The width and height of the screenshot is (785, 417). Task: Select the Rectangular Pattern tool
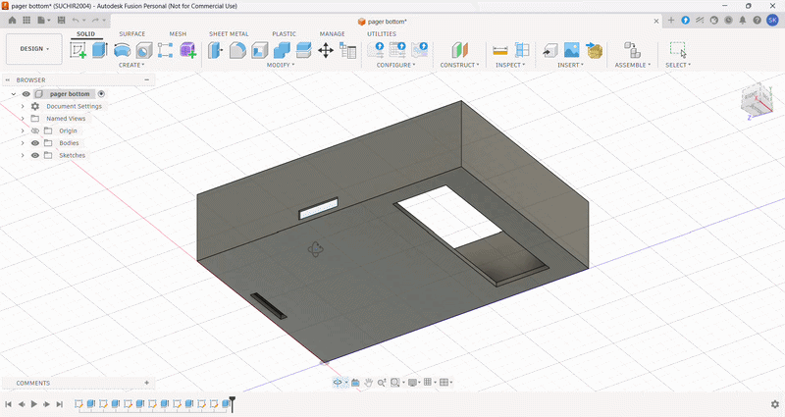tap(165, 50)
